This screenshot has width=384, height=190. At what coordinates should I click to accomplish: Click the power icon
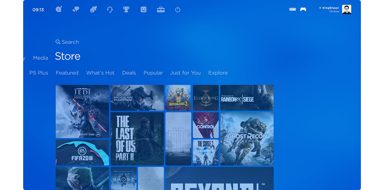pos(178,10)
